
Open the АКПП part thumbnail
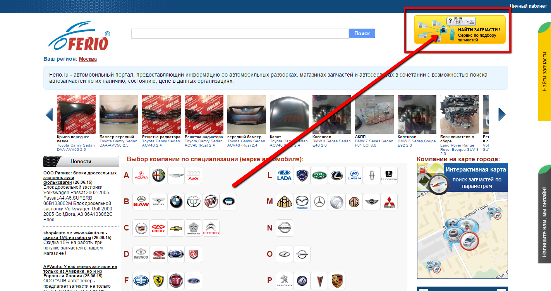(x=374, y=114)
